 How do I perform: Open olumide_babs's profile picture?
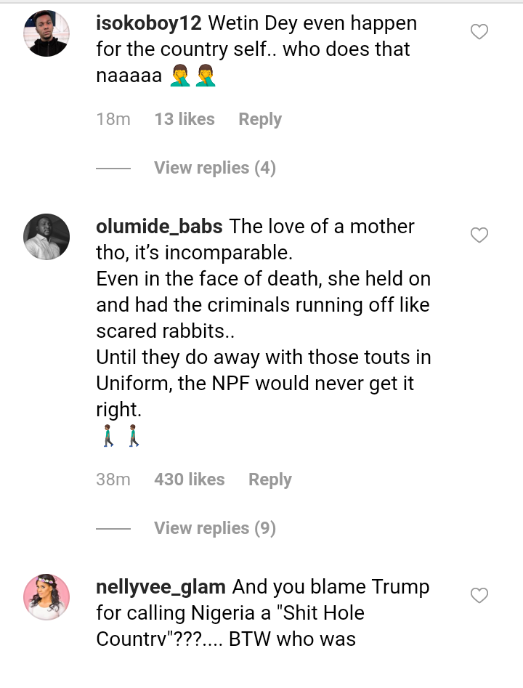click(47, 237)
